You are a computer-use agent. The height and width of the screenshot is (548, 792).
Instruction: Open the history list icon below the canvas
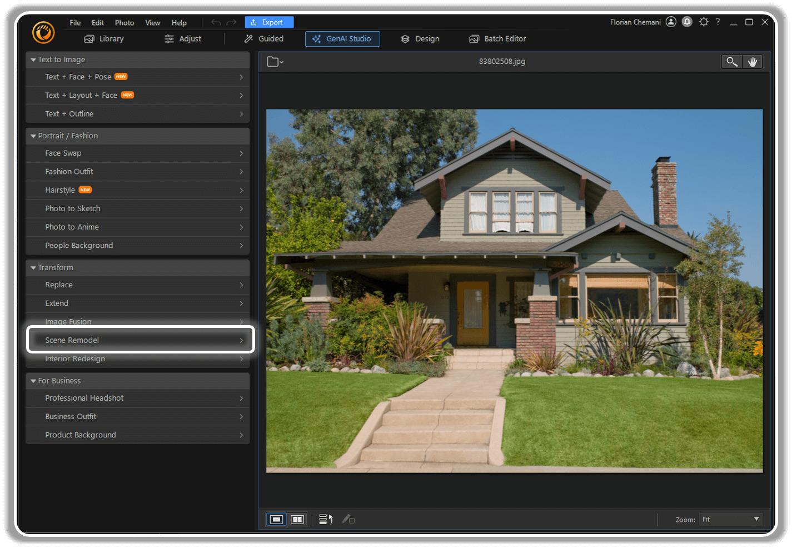pos(325,519)
